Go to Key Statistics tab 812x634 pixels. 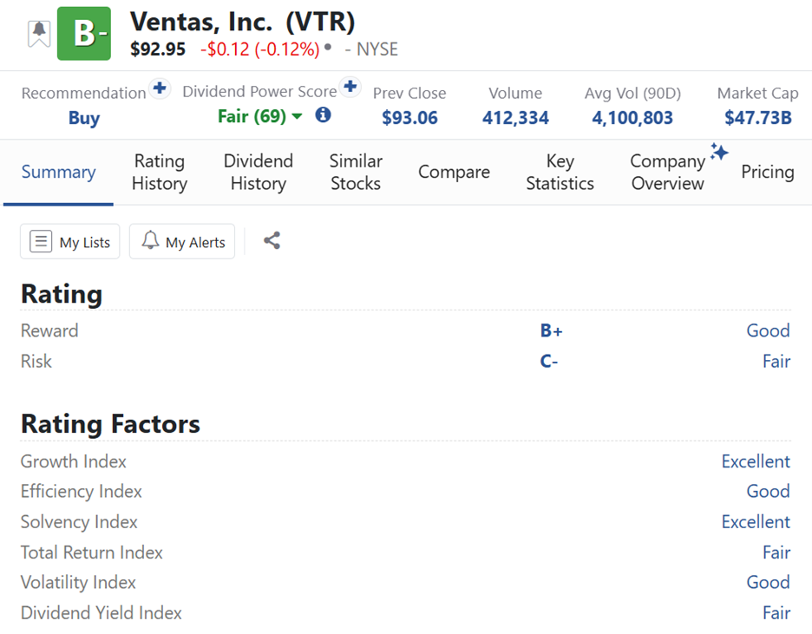coord(560,172)
